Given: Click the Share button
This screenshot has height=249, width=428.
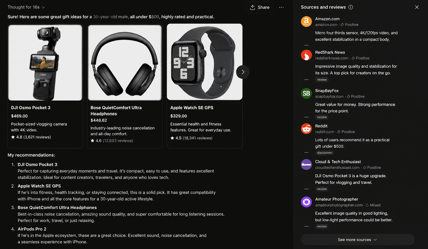Looking at the screenshot, I should (260, 7).
